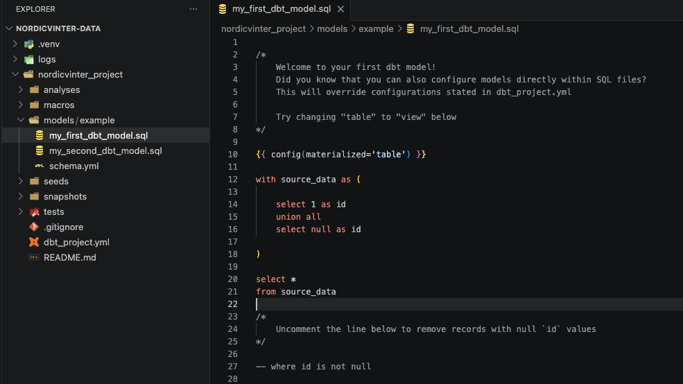Place cursor on config materialized='table' line
683x384 pixels.
pos(340,155)
